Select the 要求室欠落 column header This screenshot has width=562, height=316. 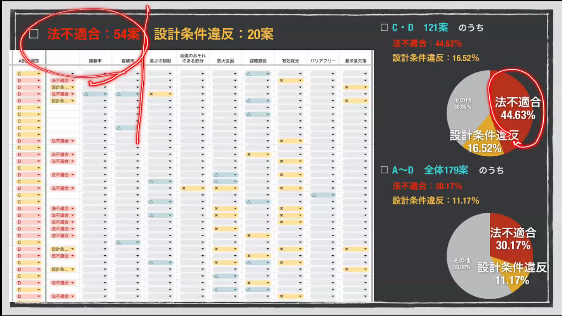click(356, 60)
